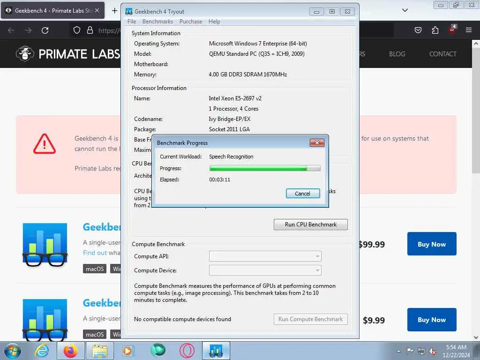Click the Geekbench taskbar icon
Viewport: 480px width, 360px height.
(216, 351)
